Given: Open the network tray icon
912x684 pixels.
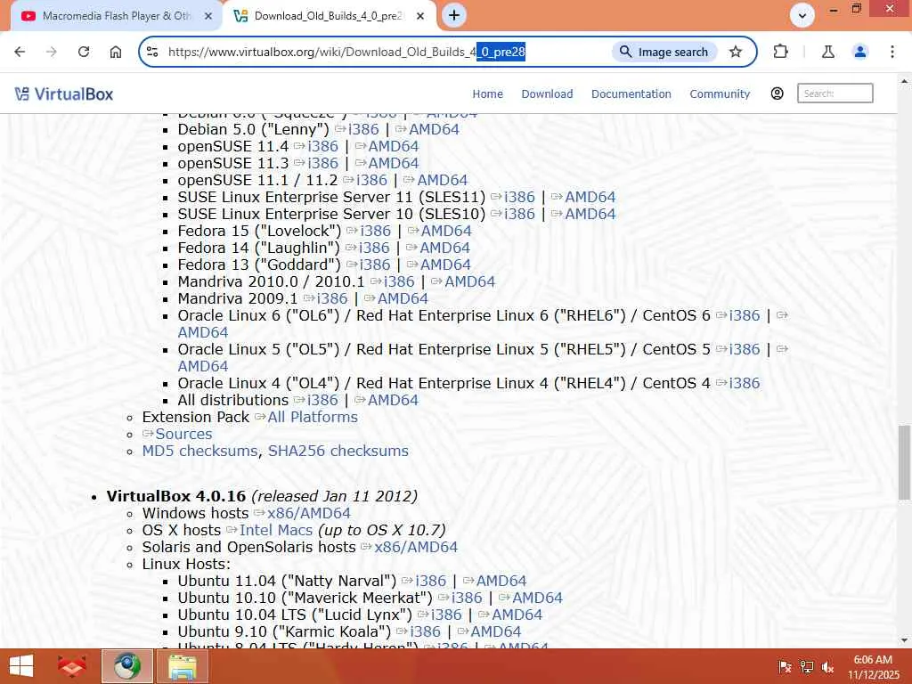Looking at the screenshot, I should pyautogui.click(x=806, y=666).
